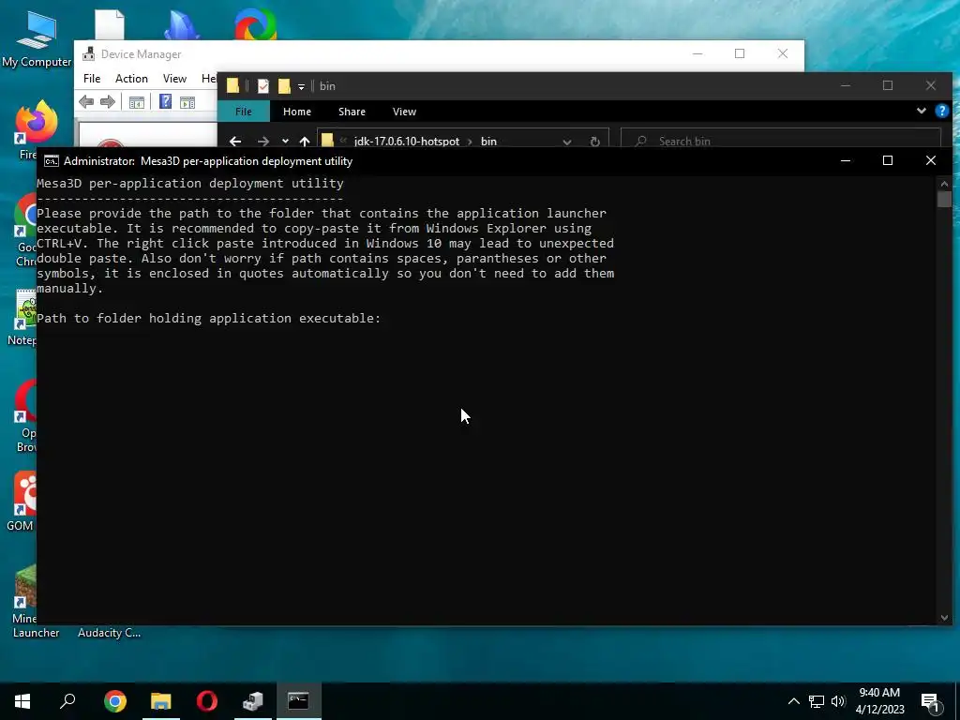Click scrollbar up arrow in console window
This screenshot has height=720, width=960.
[x=944, y=184]
